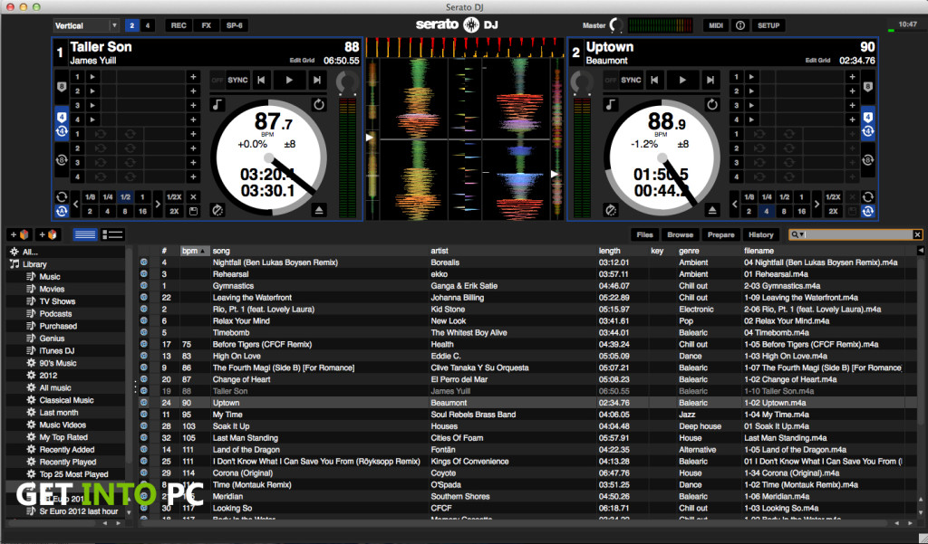This screenshot has width=928, height=544.
Task: Toggle auto loop A on deck 1
Action: pos(61,211)
